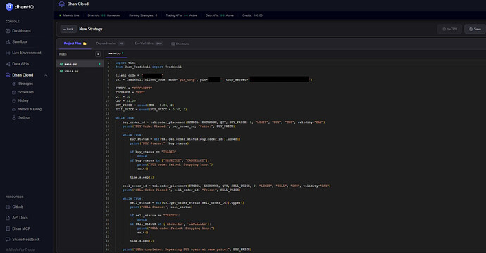The width and height of the screenshot is (486, 253).
Task: Click the Dhan MCP sidebar icon
Action: [x=8, y=228]
